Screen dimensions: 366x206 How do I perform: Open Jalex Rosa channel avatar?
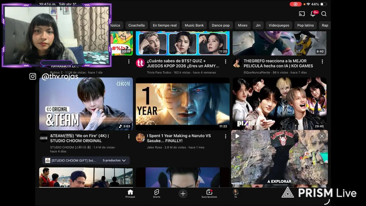click(140, 138)
